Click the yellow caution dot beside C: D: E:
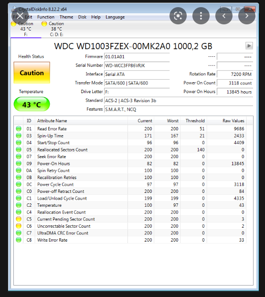The height and width of the screenshot is (297, 265). [x=44, y=24]
